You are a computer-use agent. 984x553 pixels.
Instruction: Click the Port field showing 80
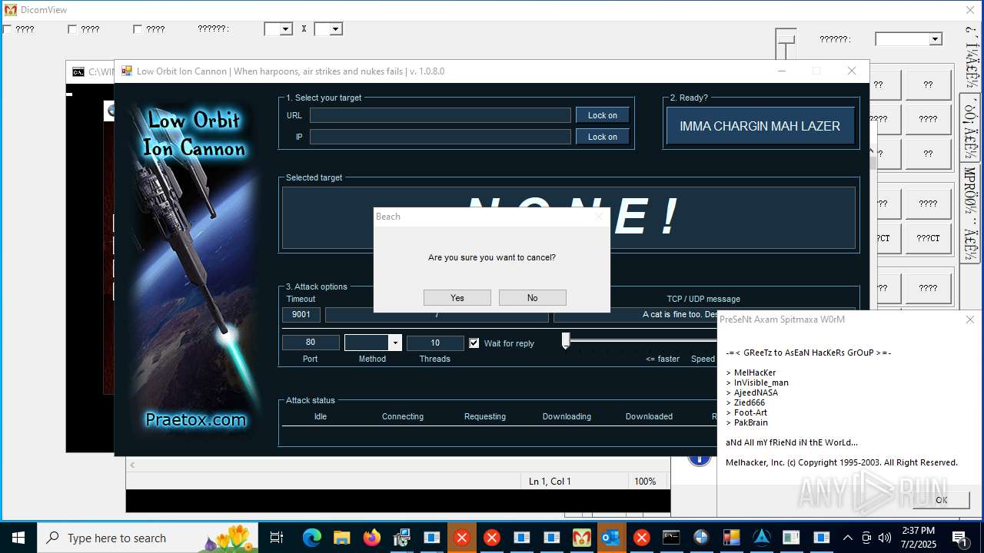[x=311, y=343]
